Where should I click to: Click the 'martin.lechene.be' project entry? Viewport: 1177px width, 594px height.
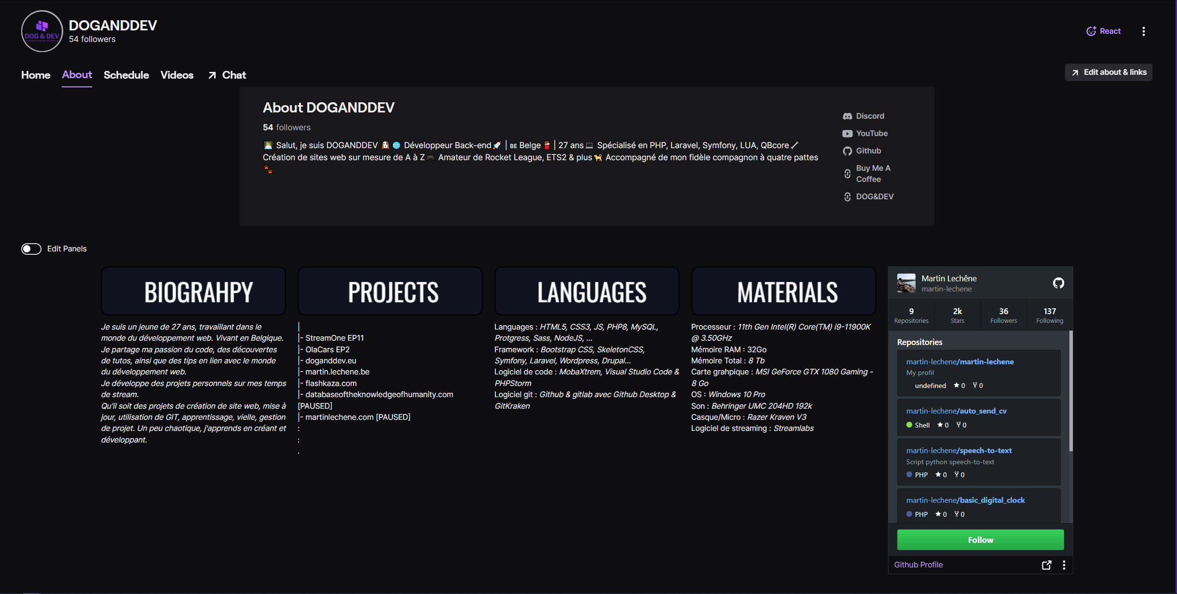[x=337, y=372]
